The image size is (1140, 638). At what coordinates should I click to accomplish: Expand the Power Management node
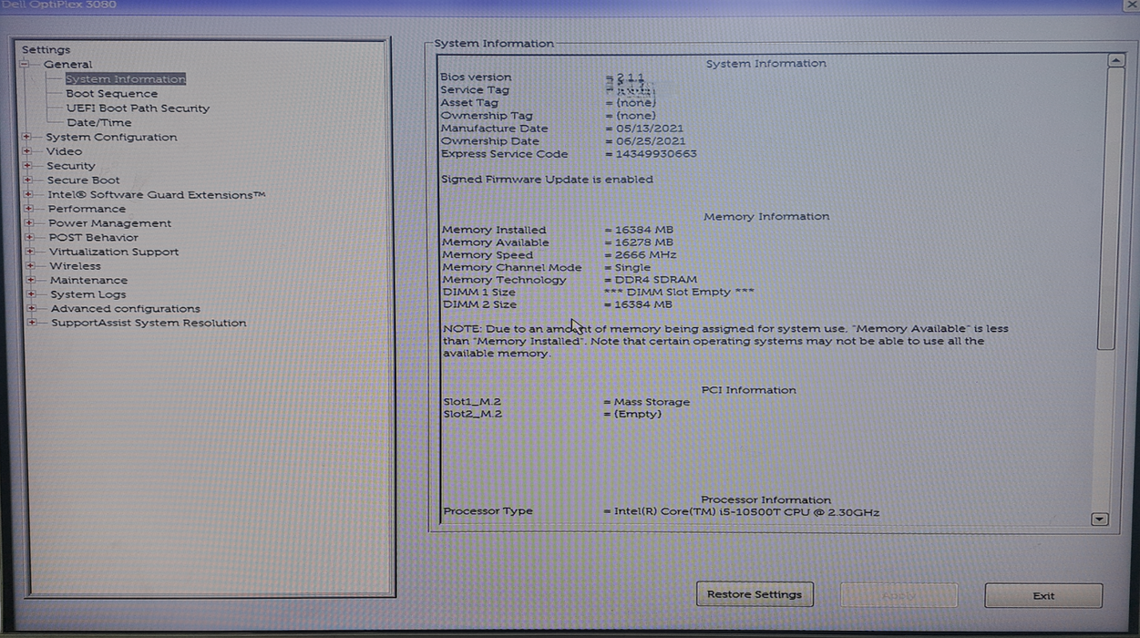point(29,223)
